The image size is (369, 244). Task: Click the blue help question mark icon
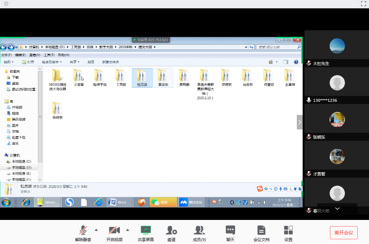click(296, 62)
